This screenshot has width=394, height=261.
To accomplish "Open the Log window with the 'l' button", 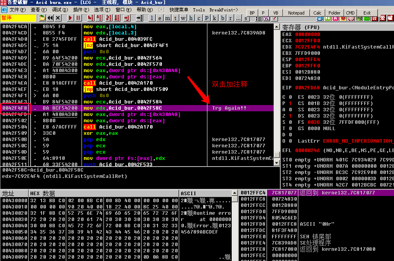I will 152,18.
